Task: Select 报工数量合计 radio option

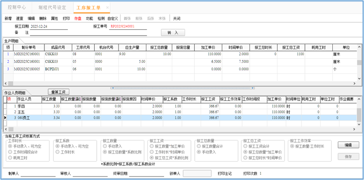Action: click(210, 146)
